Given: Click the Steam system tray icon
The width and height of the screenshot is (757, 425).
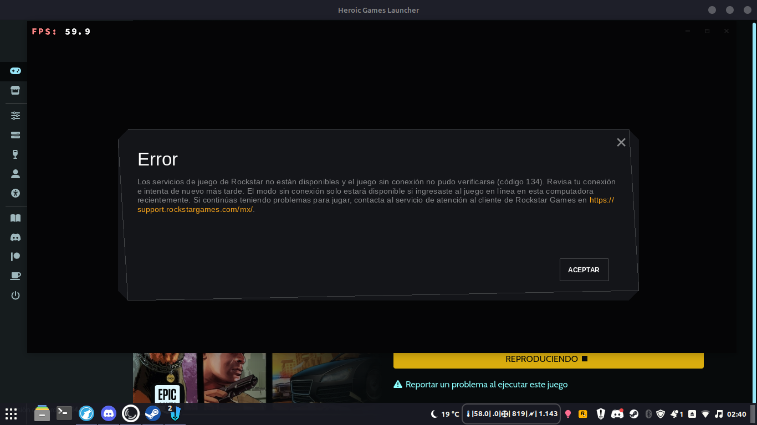Looking at the screenshot, I should [x=634, y=414].
